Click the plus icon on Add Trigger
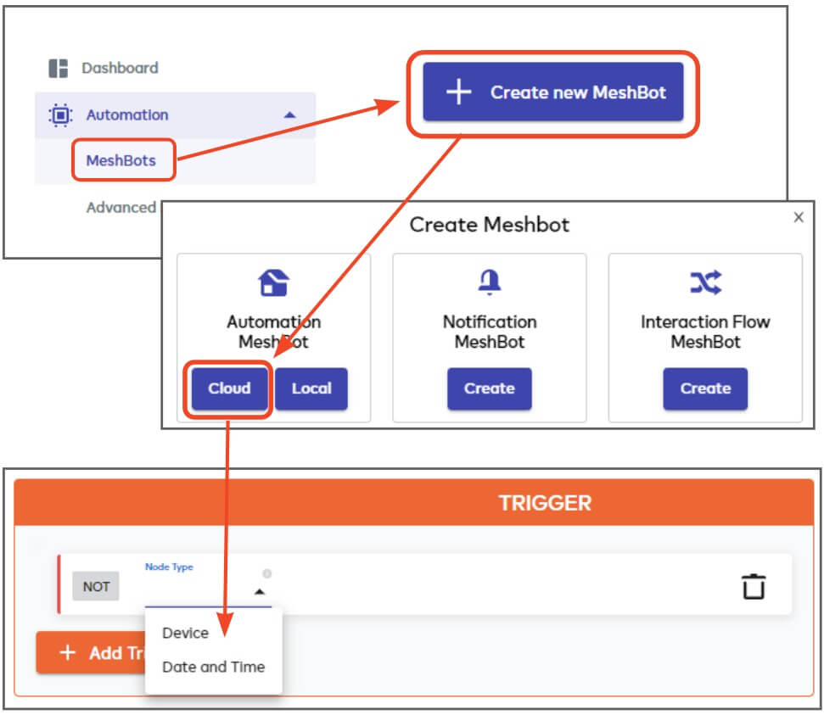Image resolution: width=824 pixels, height=715 pixels. (67, 653)
